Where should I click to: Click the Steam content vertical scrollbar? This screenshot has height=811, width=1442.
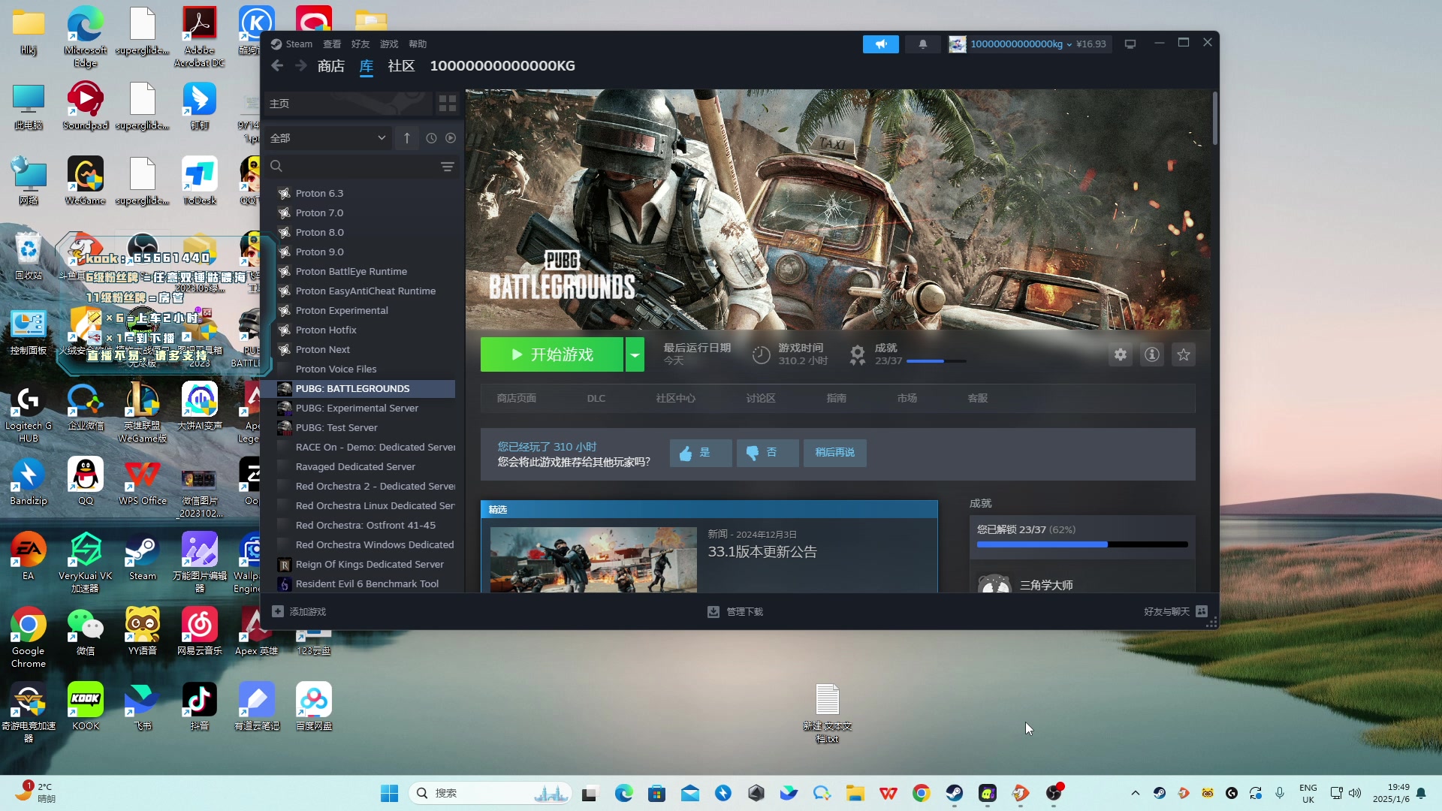click(1214, 119)
